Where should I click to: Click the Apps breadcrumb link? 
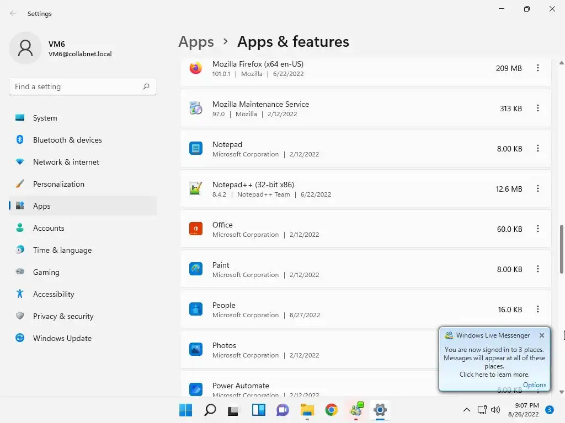coord(196,42)
